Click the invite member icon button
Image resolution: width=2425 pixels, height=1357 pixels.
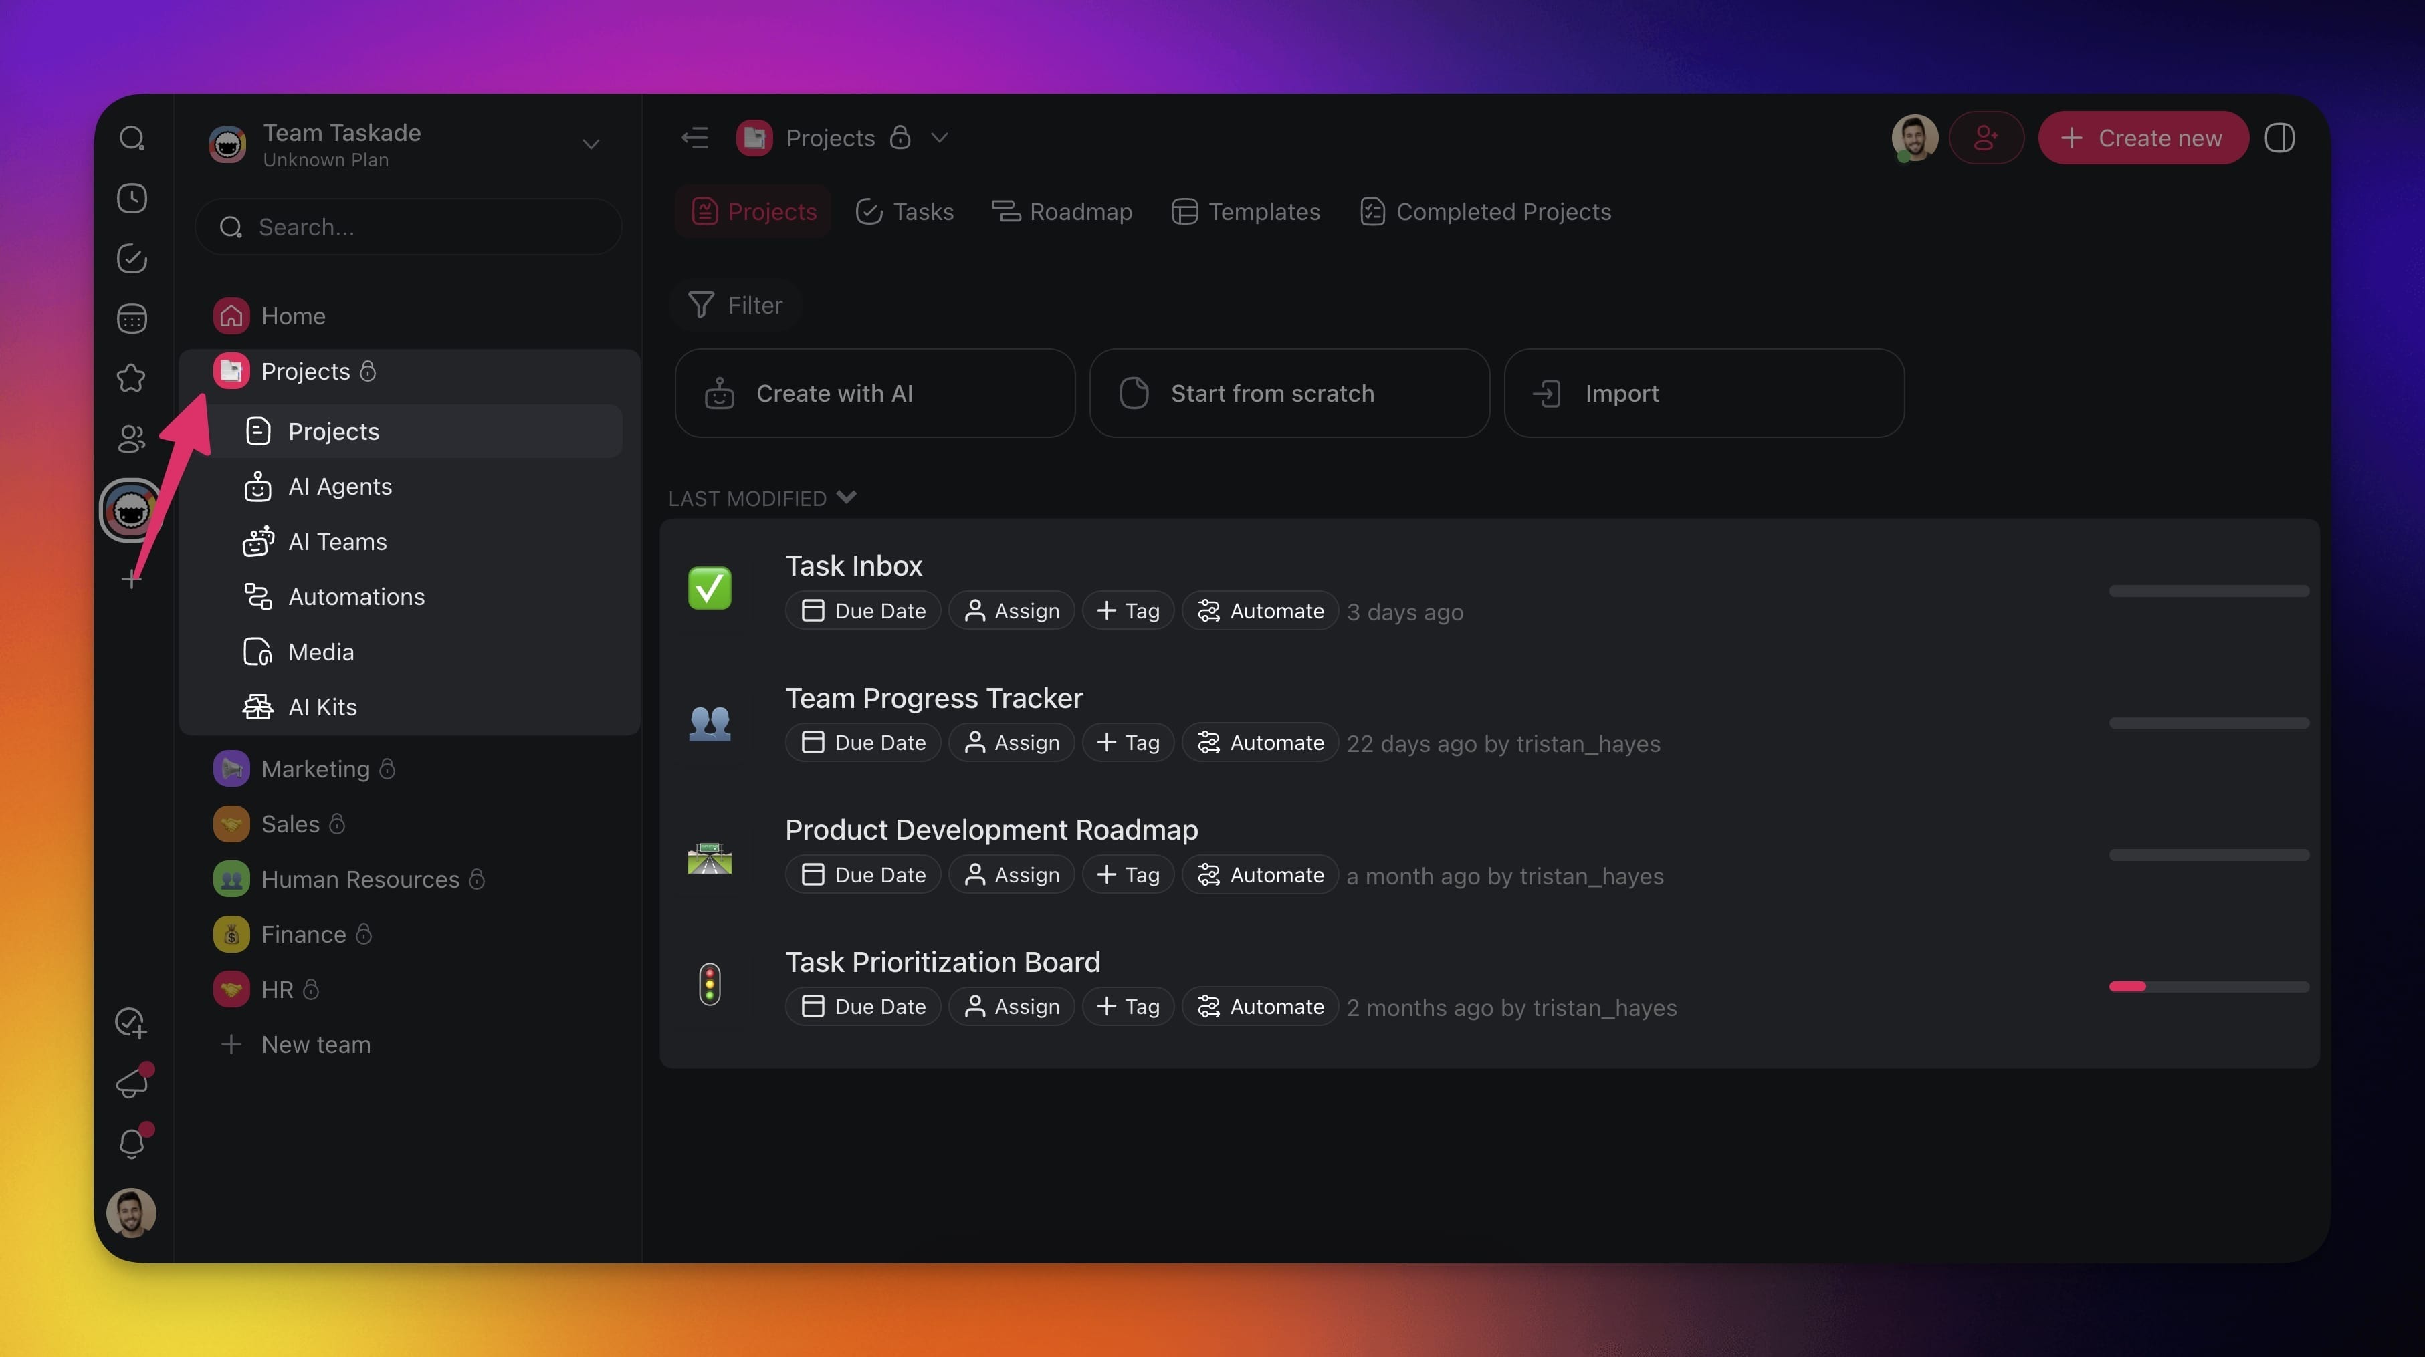[x=1986, y=138]
